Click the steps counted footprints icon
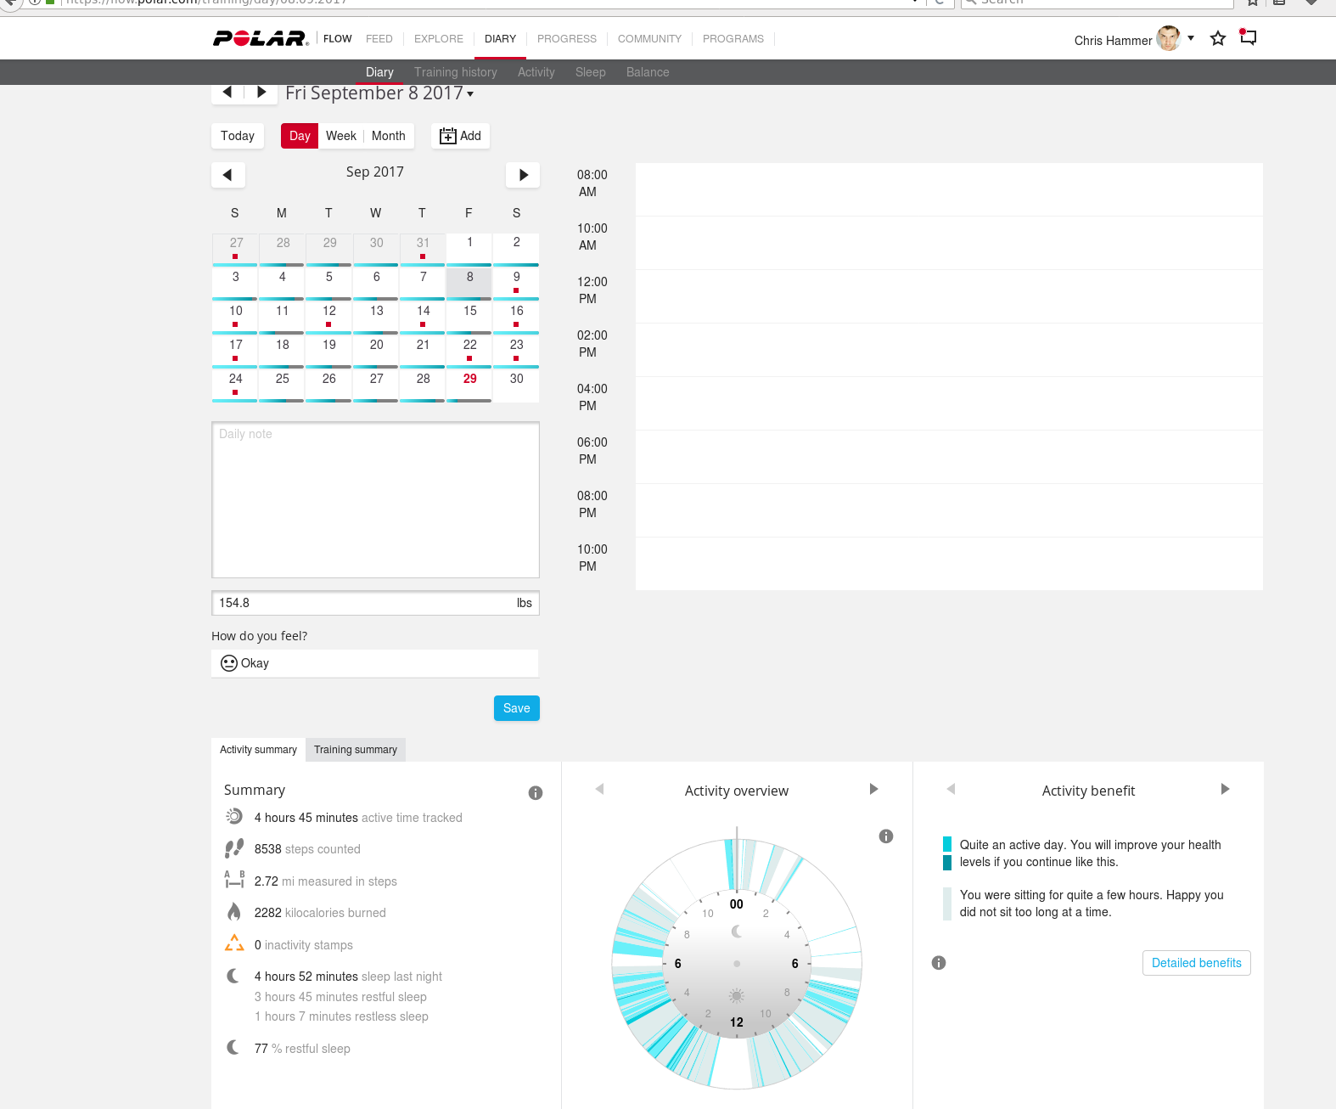The height and width of the screenshot is (1109, 1336). [234, 848]
